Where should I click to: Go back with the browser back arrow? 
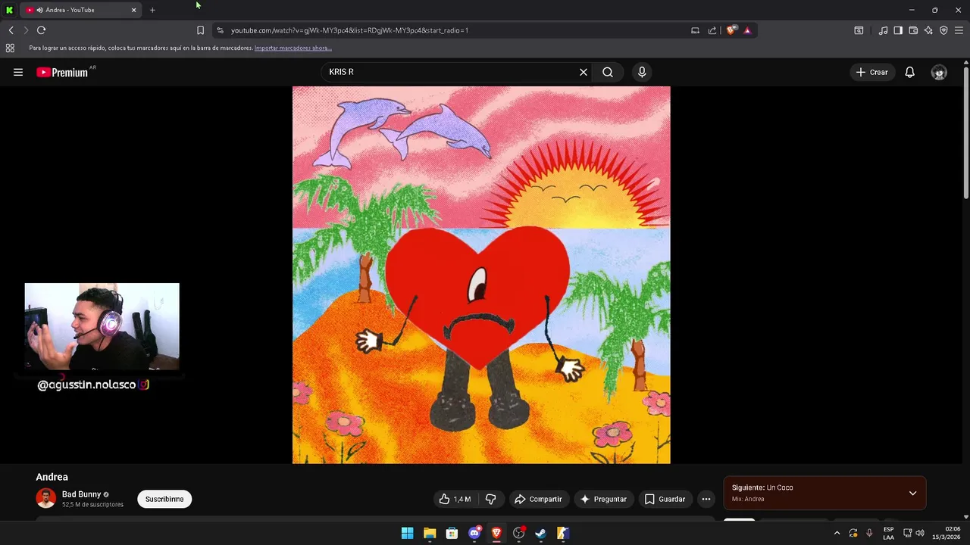point(11,30)
